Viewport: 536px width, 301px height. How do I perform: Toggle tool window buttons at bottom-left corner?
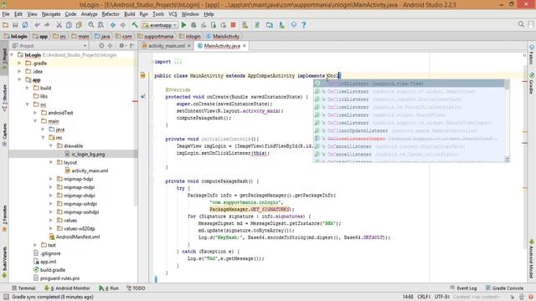[6, 297]
